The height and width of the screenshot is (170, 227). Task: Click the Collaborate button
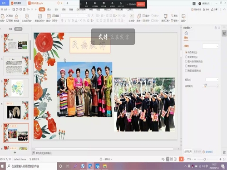(x=206, y=10)
